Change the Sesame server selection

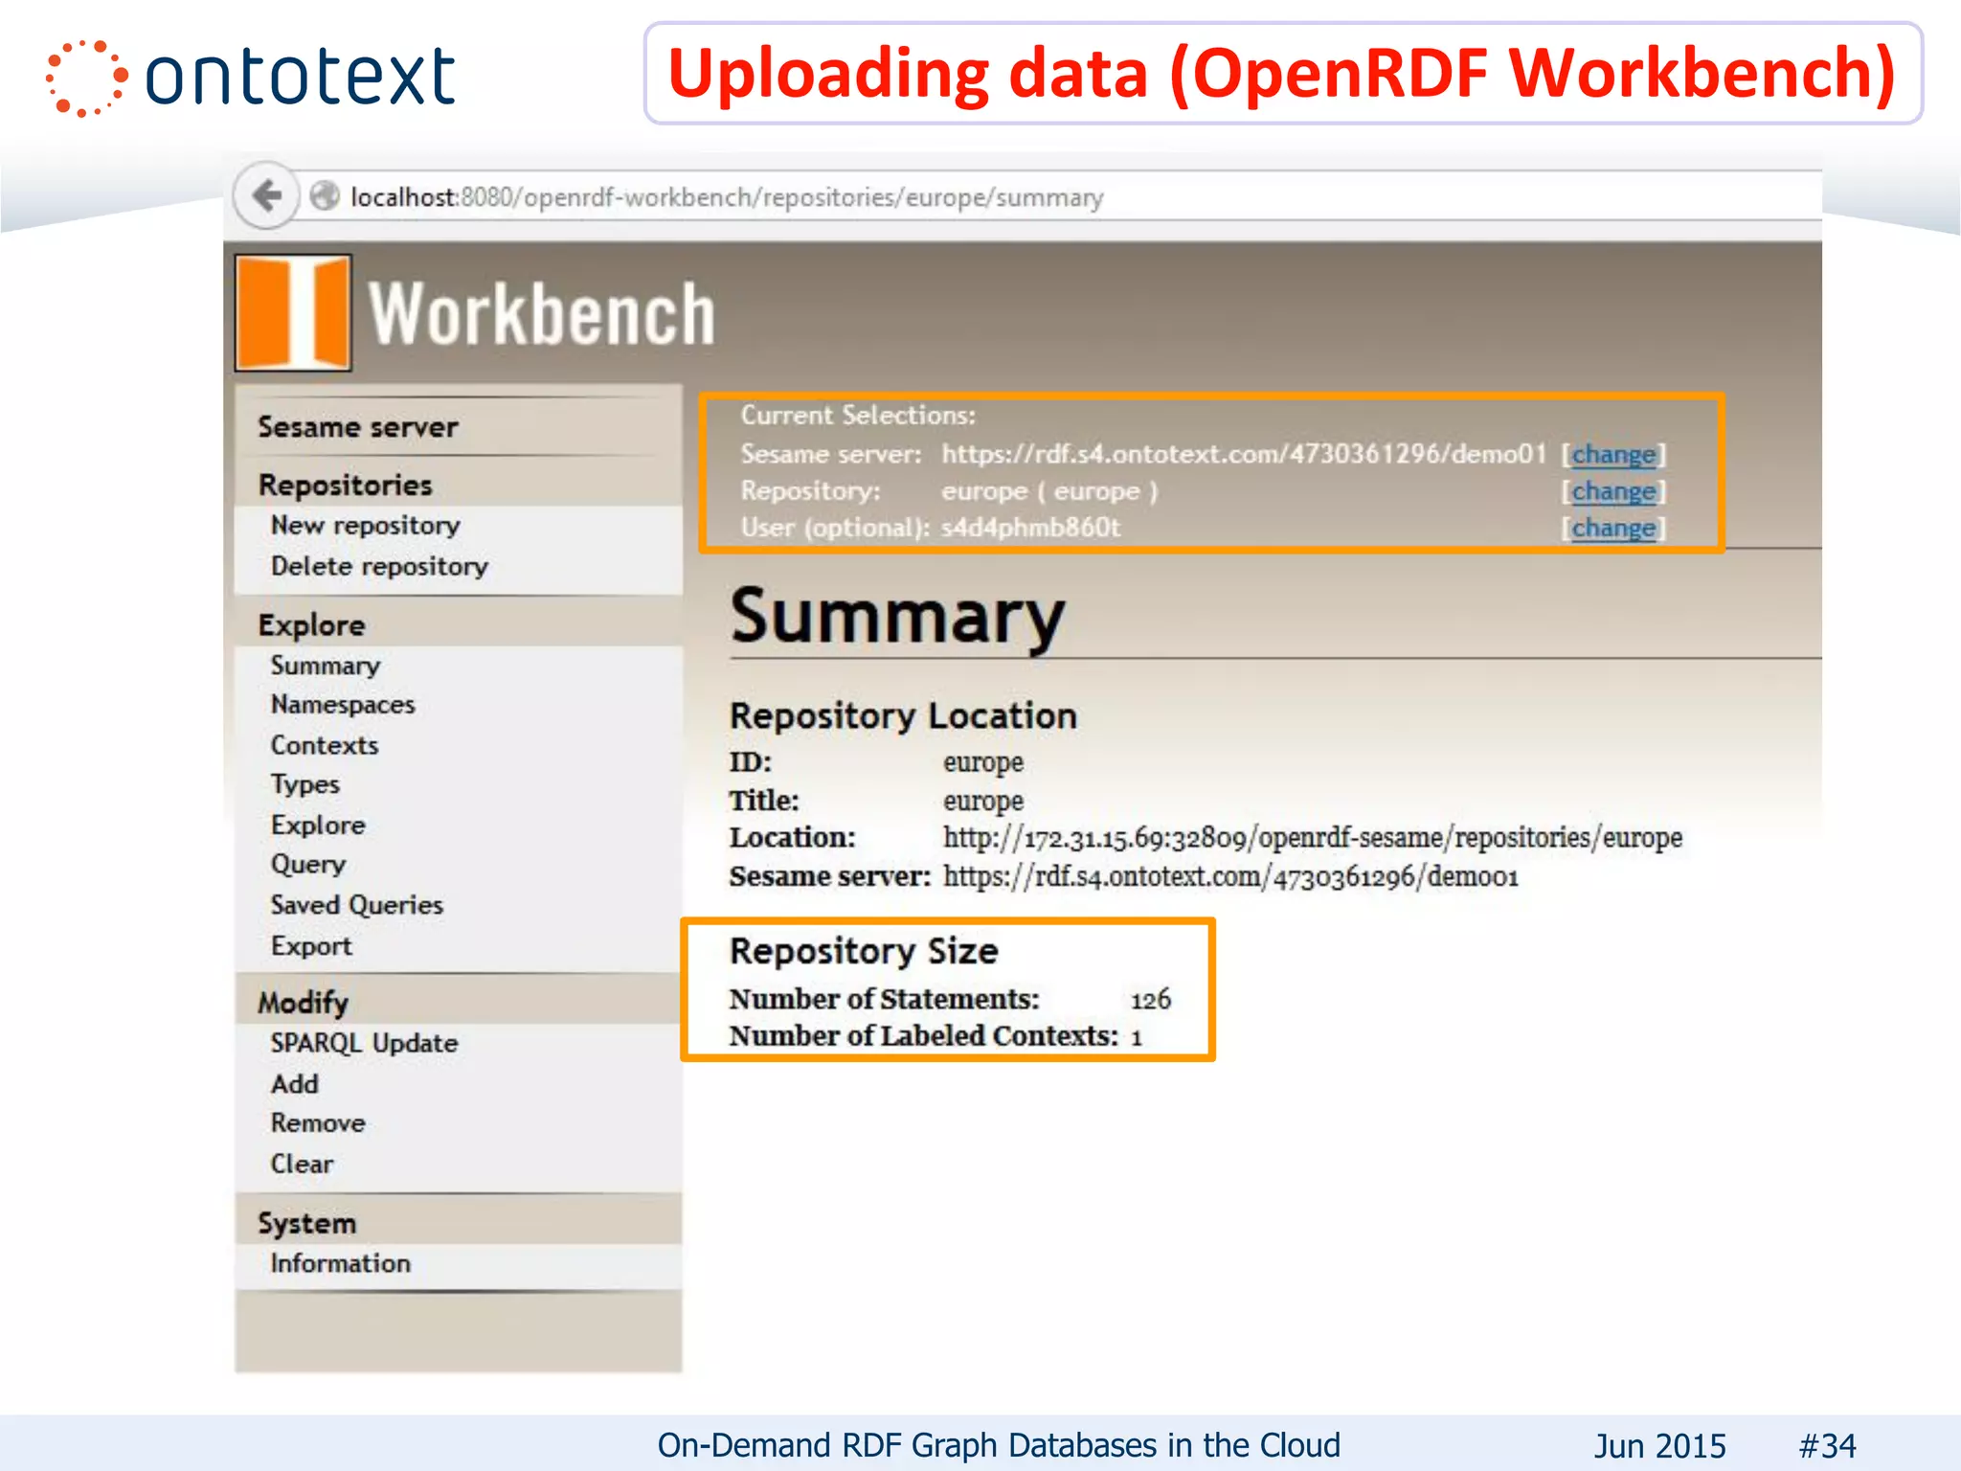coord(1613,455)
